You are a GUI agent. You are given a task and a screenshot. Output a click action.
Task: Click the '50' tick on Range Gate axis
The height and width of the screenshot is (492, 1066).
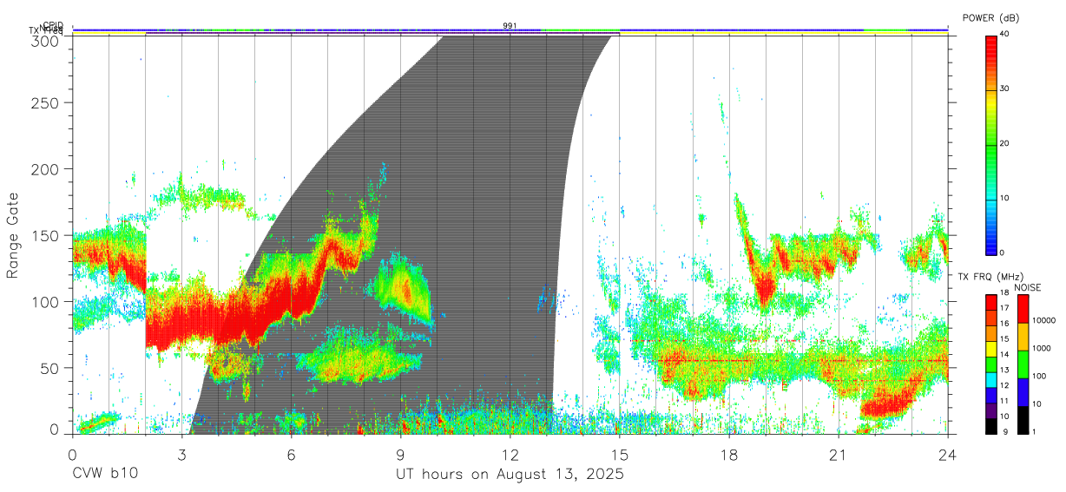click(x=49, y=368)
